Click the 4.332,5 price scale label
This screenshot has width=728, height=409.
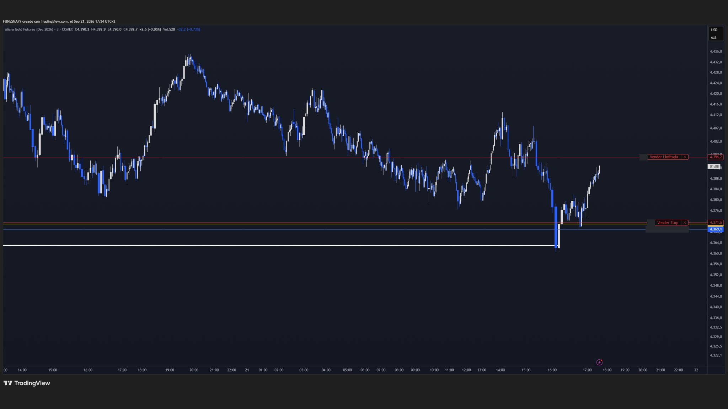[716, 327]
